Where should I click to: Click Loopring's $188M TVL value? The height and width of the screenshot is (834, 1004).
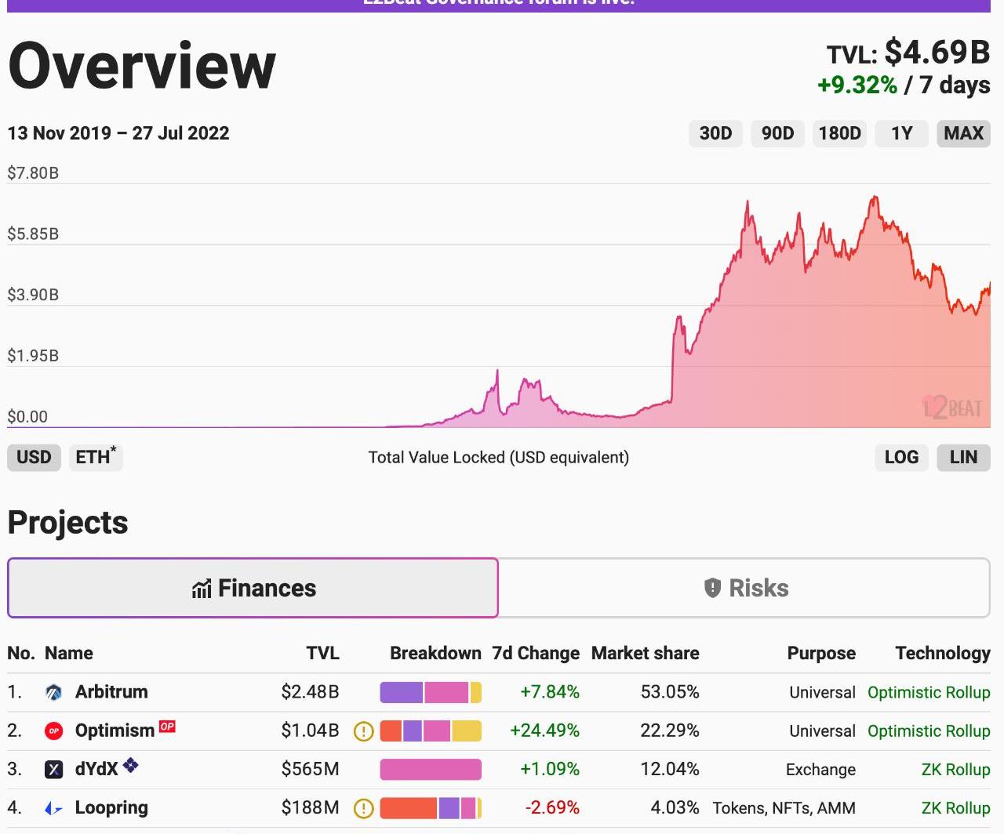click(x=310, y=808)
